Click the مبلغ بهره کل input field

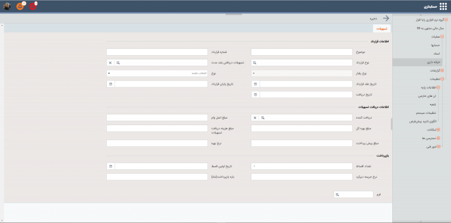302,129
